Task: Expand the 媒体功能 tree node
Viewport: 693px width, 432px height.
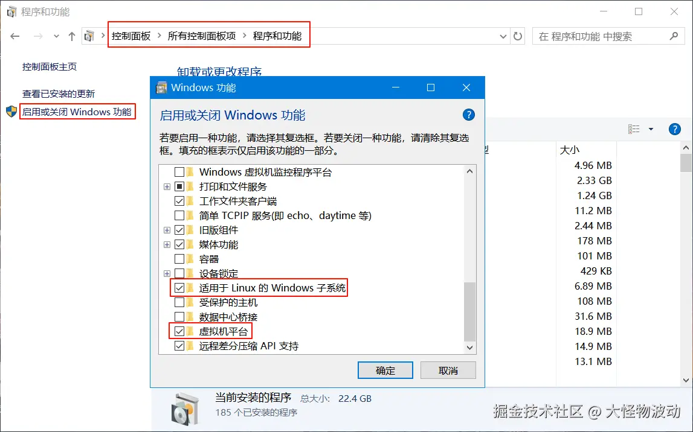Action: (167, 244)
